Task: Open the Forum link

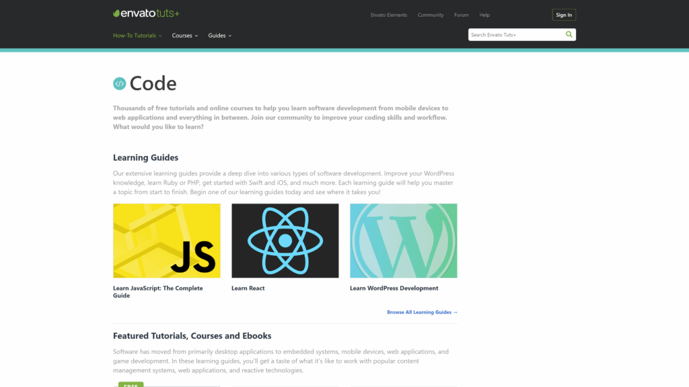Action: coord(461,15)
